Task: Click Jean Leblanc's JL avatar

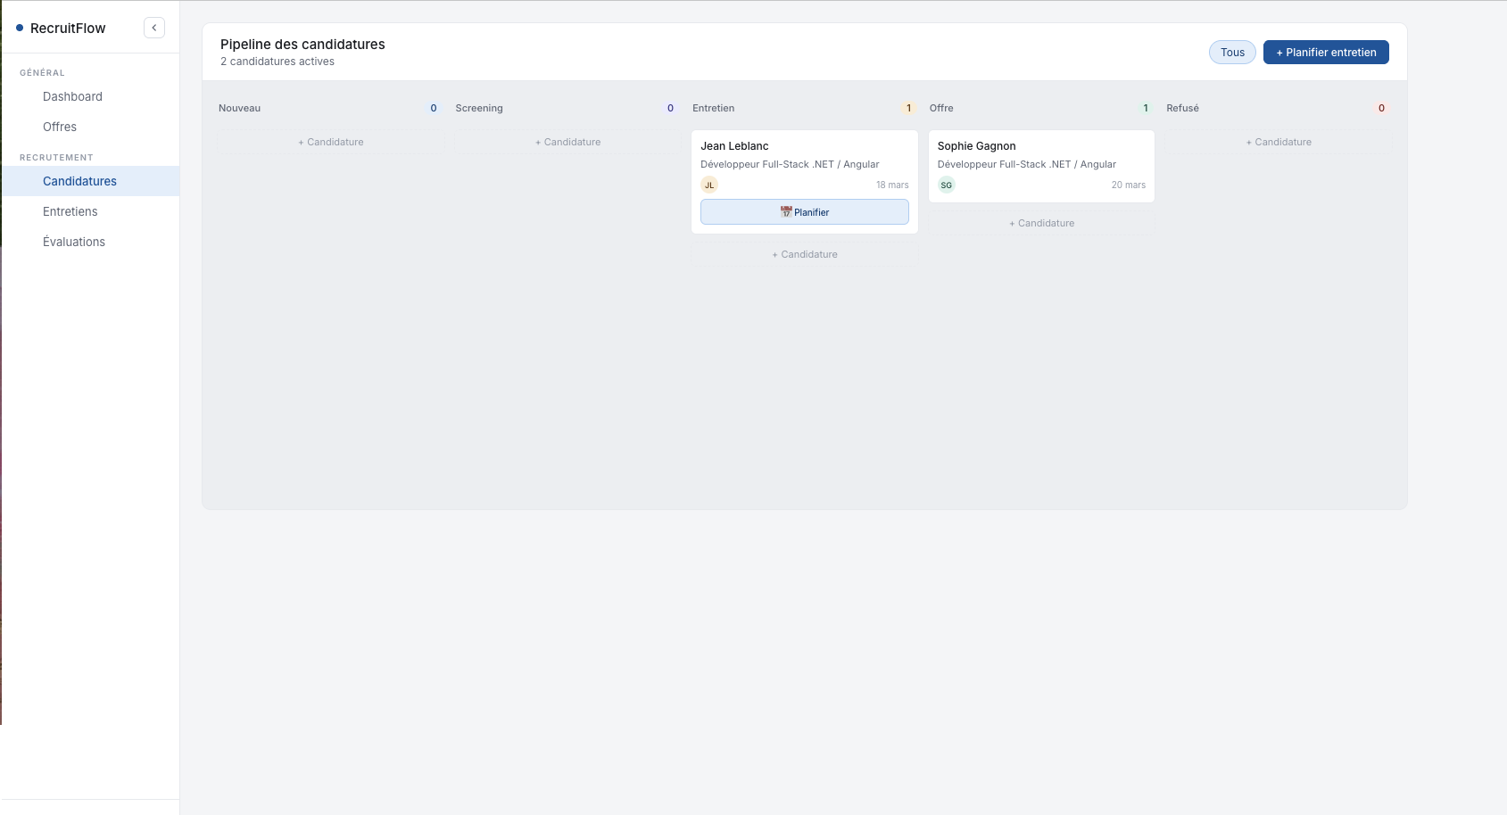Action: [709, 185]
